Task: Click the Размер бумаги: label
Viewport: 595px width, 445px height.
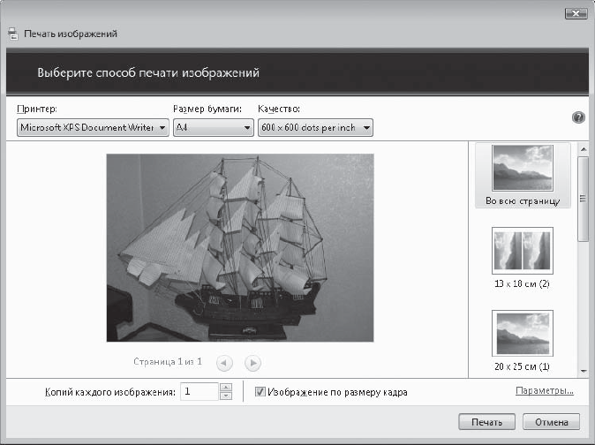Action: pos(207,109)
